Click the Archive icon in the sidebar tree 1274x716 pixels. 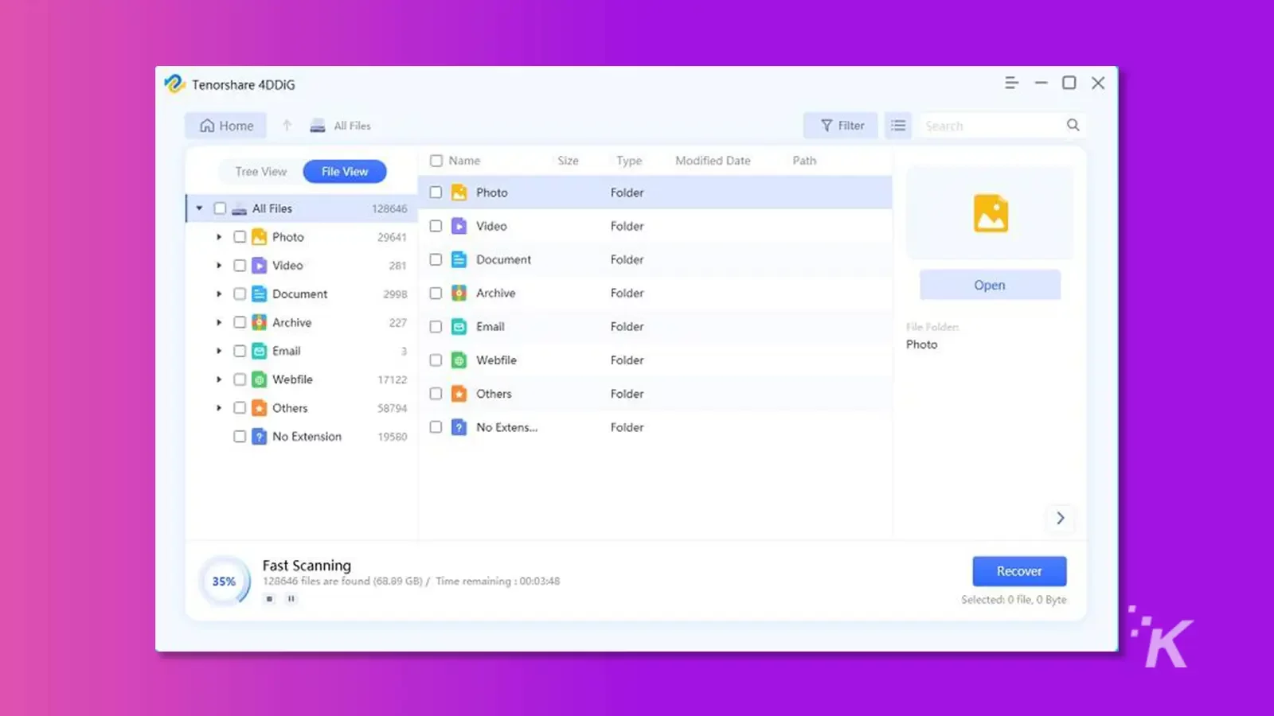tap(260, 322)
